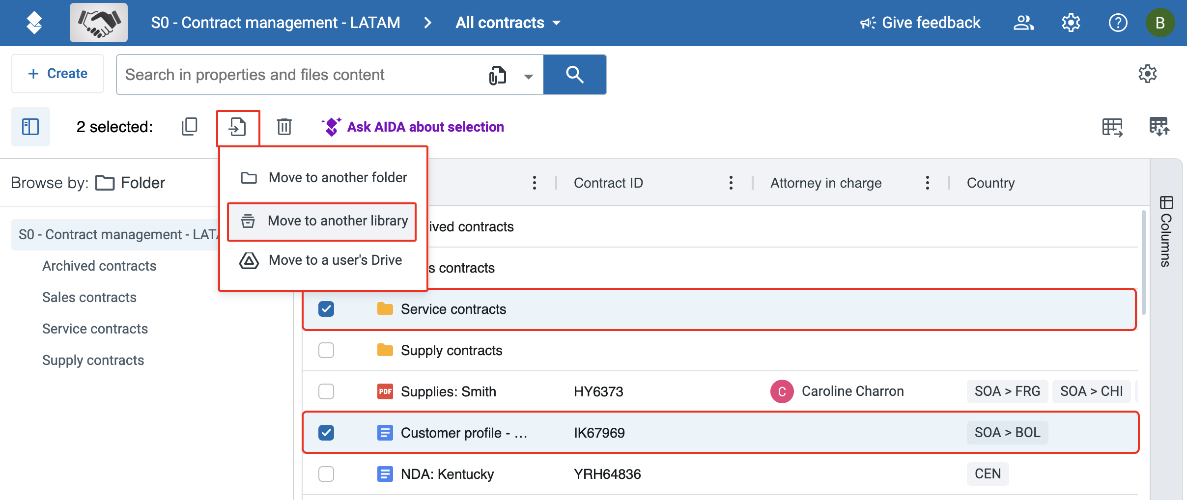1187x500 pixels.
Task: Select the S0 - Contract management root folder
Action: tap(116, 234)
